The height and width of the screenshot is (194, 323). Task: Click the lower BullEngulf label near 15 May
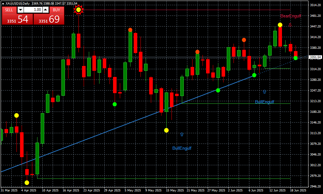(182, 148)
